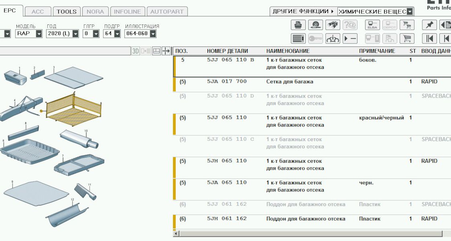The height and width of the screenshot is (241, 451).
Task: Open the ELSA link button
Action: pyautogui.click(x=372, y=25)
